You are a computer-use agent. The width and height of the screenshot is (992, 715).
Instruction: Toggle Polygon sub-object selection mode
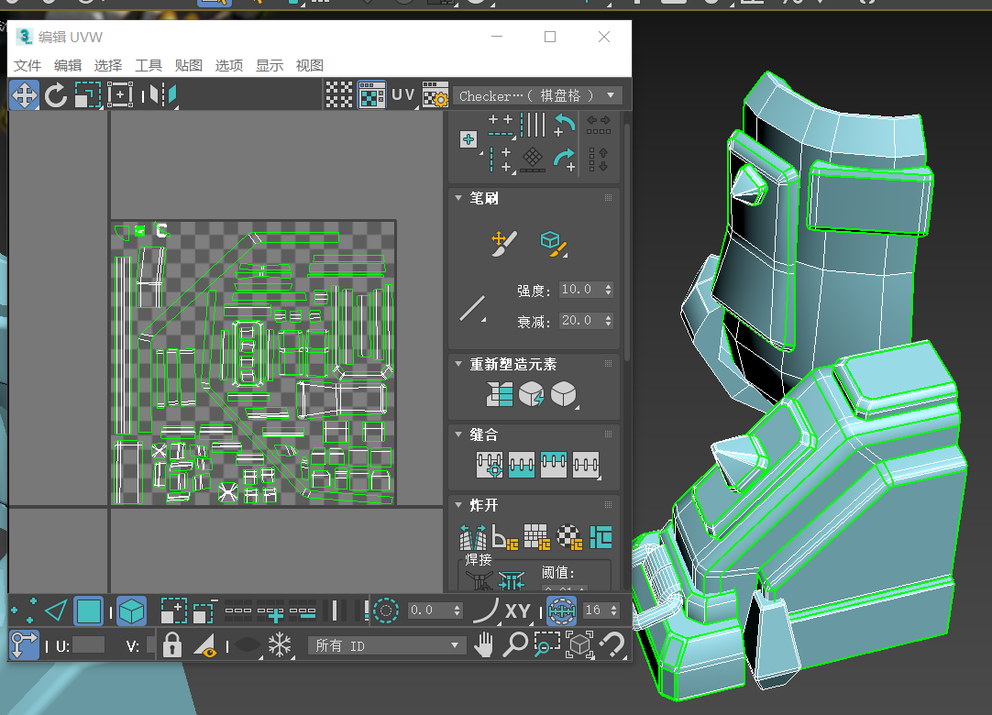click(x=89, y=610)
